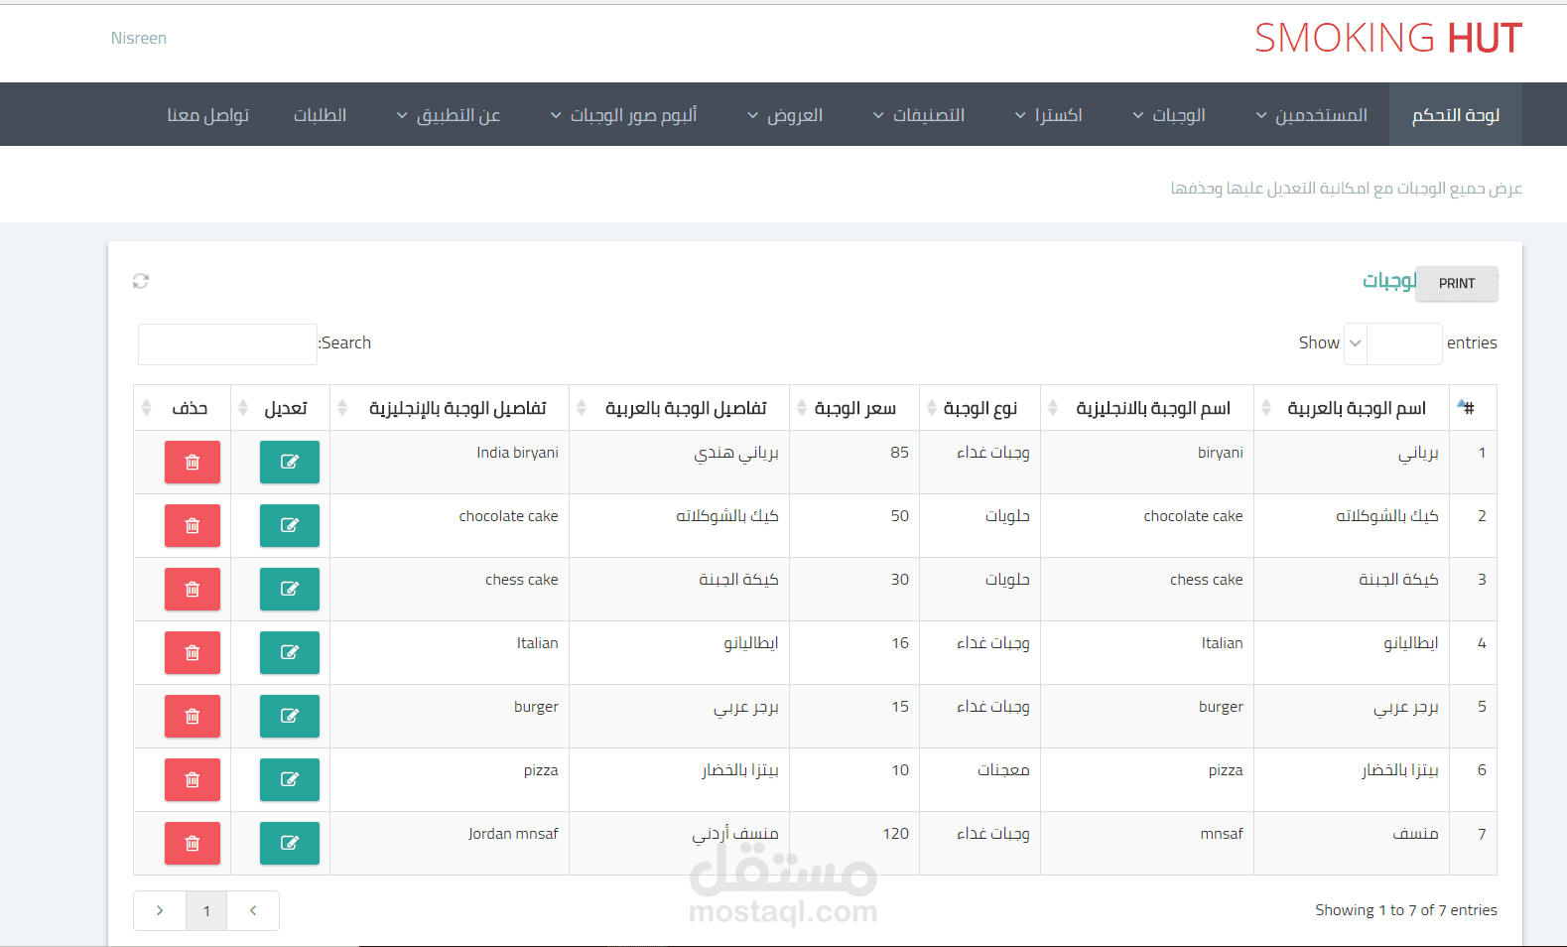Delete the pizza meal row
Viewport: 1567px width, 947px height.
pyautogui.click(x=193, y=779)
